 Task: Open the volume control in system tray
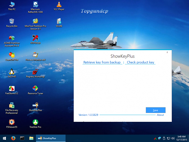[x=173, y=138]
